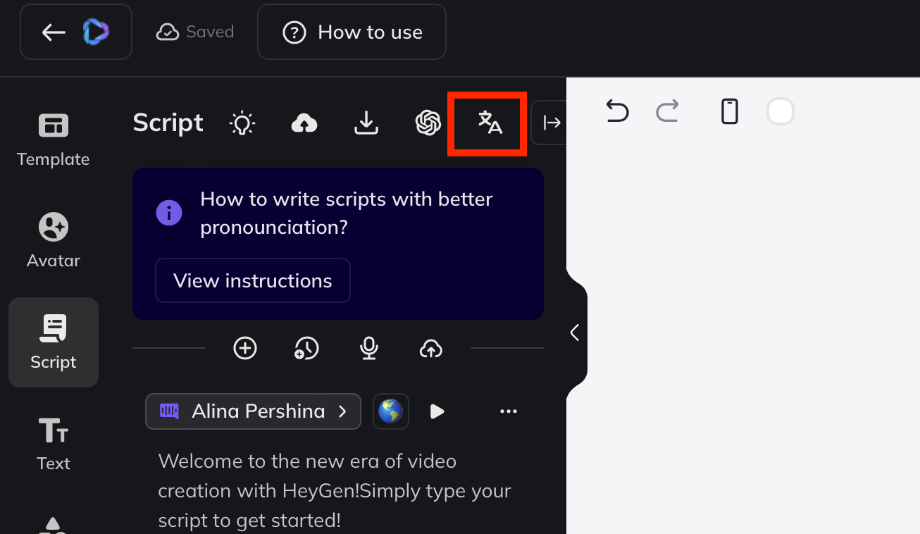The width and height of the screenshot is (920, 534).
Task: Redo the last action
Action: pos(667,111)
